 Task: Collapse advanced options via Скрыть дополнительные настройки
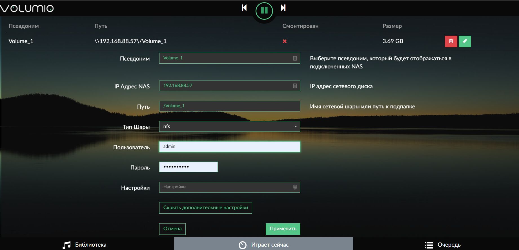point(205,208)
